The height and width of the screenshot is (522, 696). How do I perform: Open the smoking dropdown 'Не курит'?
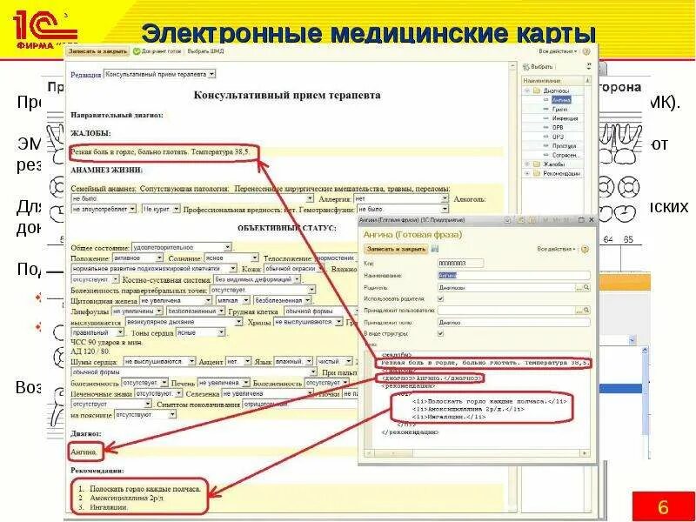pos(177,209)
